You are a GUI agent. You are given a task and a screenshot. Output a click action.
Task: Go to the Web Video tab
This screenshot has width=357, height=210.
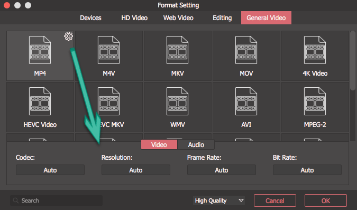178,18
